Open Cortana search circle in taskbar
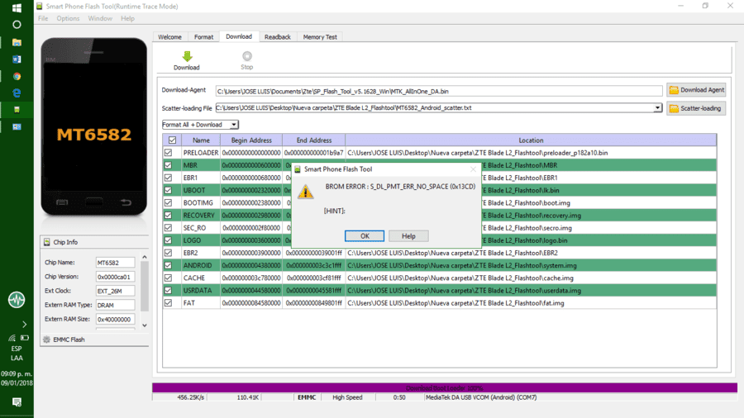Viewport: 744px width, 418px height. [17, 25]
